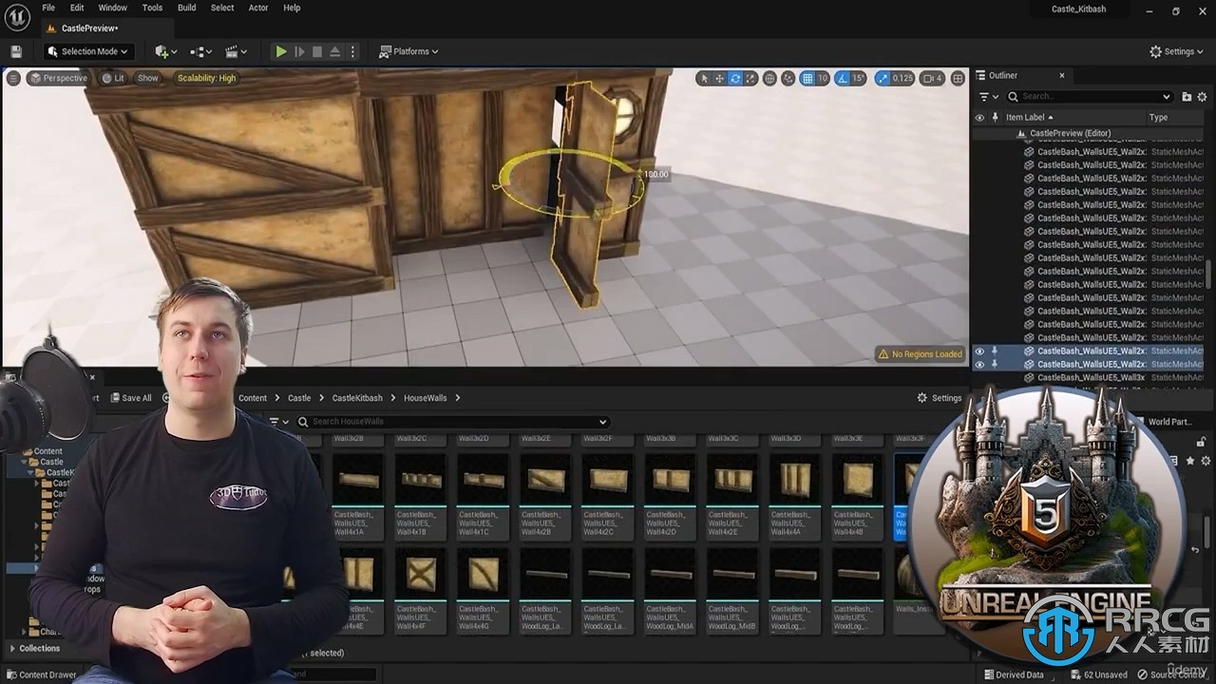This screenshot has width=1216, height=684.
Task: Activate the Translate (move) tool
Action: (x=719, y=78)
